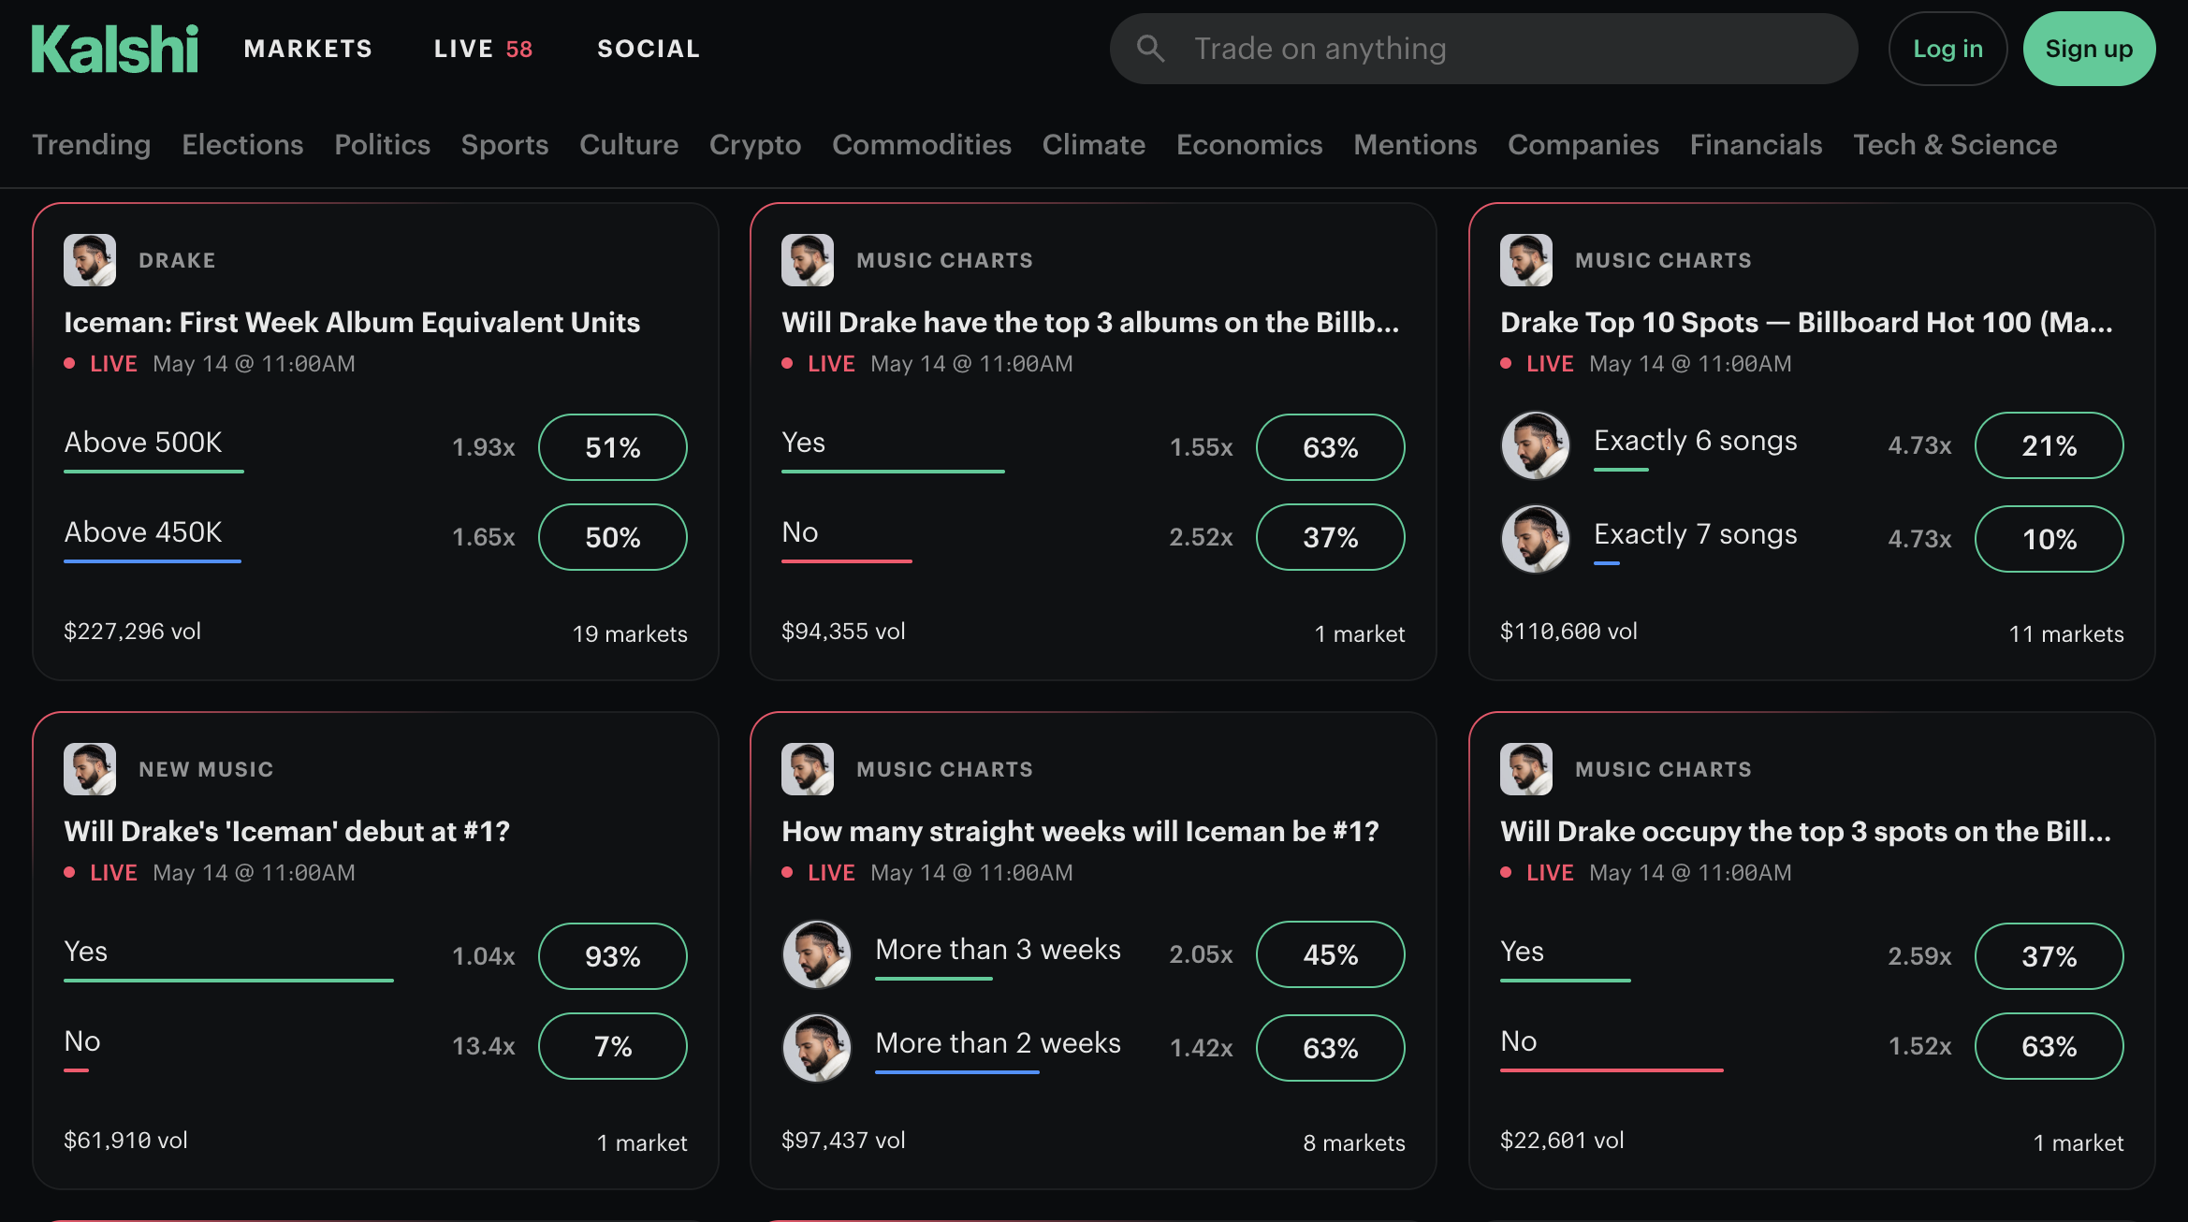Click the '$110,600 vol' volume text

(x=1568, y=632)
